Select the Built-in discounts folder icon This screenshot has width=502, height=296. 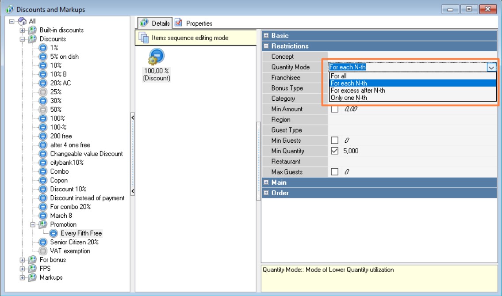(32, 30)
